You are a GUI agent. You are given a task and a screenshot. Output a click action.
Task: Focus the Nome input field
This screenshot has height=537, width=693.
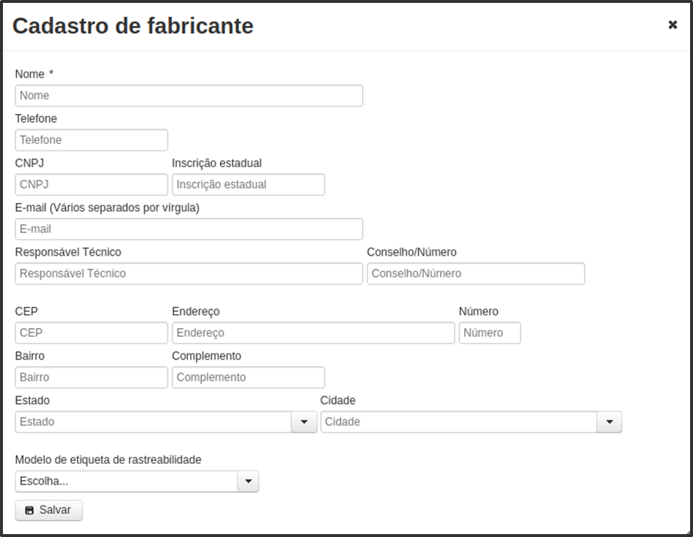[x=189, y=96]
